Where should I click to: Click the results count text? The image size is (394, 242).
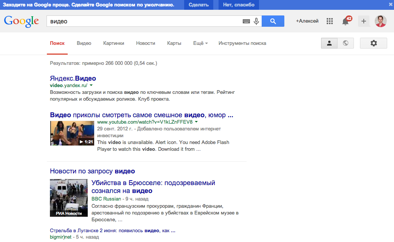[x=104, y=63]
